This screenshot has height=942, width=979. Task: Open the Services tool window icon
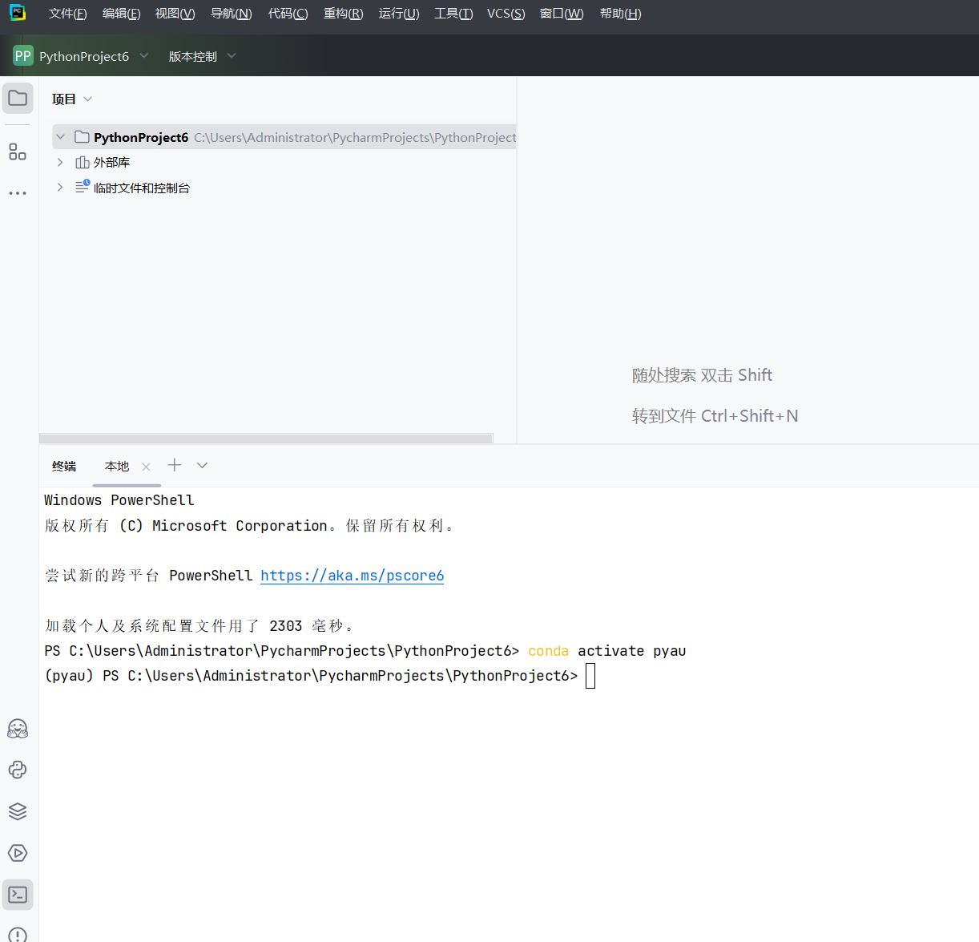click(x=18, y=853)
